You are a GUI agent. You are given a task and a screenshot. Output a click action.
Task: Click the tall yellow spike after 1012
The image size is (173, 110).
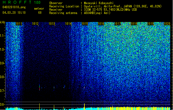click(x=39, y=107)
